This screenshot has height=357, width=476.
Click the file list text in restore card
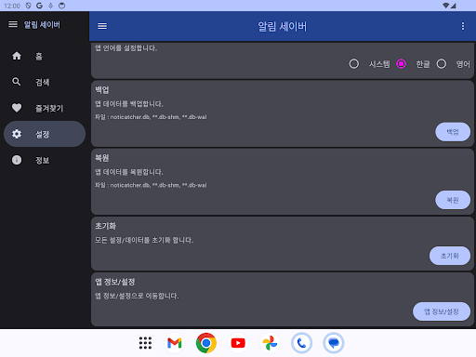[151, 185]
